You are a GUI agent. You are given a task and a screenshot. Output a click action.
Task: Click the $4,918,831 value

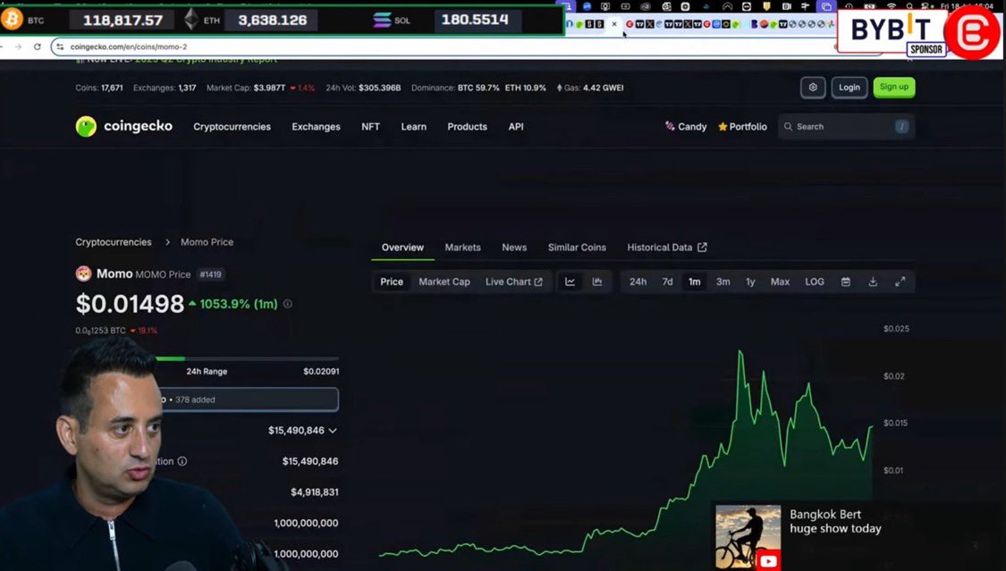(x=315, y=492)
